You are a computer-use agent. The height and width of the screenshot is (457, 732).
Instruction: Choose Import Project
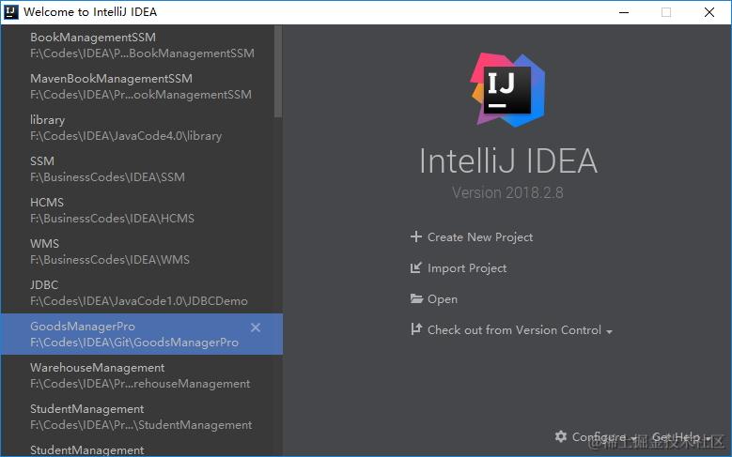(467, 268)
